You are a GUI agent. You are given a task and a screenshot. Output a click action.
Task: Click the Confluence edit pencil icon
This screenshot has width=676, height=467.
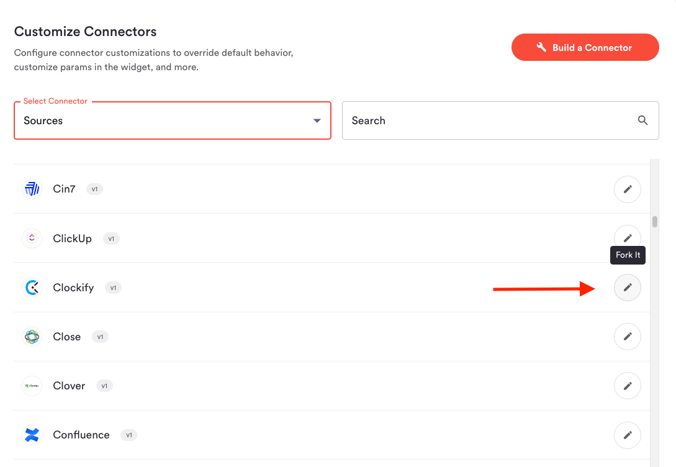pyautogui.click(x=628, y=435)
